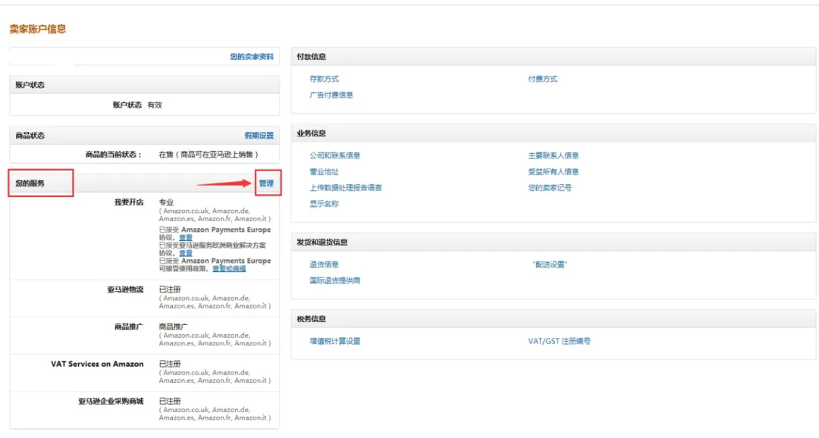Open 主要联系人信息 link
The height and width of the screenshot is (438, 819).
tap(553, 155)
